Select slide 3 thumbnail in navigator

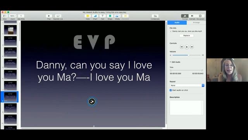click(x=10, y=41)
